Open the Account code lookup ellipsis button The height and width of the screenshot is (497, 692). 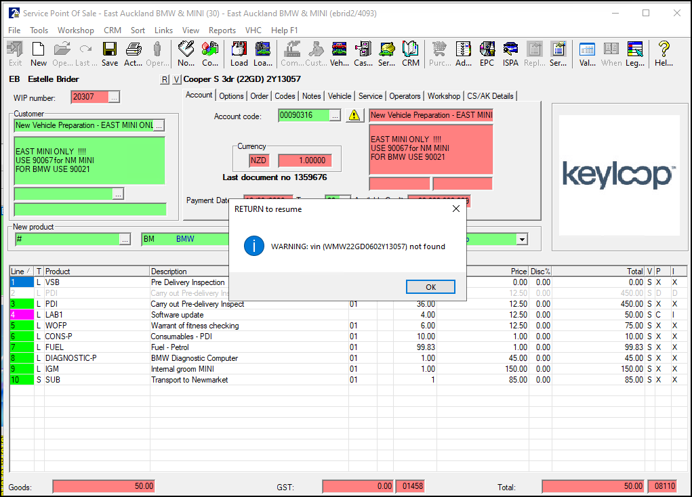[x=335, y=116]
